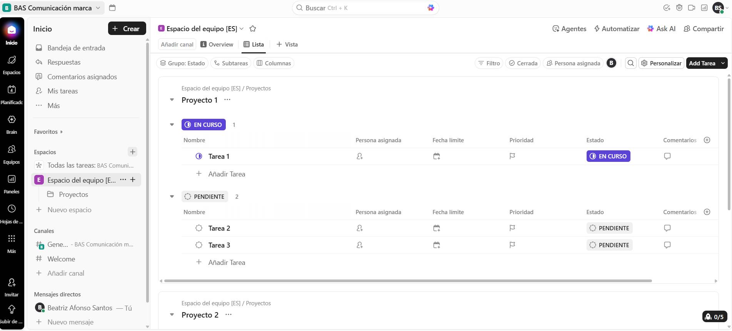Click the AI sparkle icon in search bar

click(x=431, y=8)
